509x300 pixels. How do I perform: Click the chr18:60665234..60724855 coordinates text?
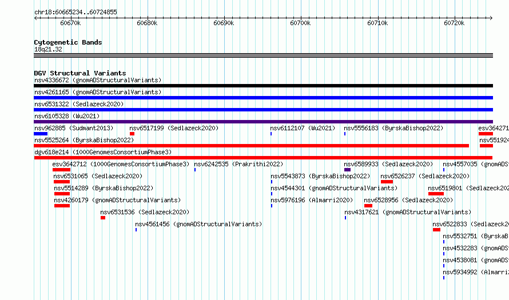75,13
